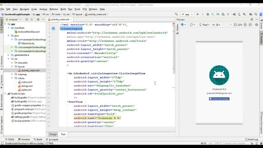Viewport: 263px width, 148px height.
Task: Zoom out the preview with minus circle
Action: click(235, 25)
